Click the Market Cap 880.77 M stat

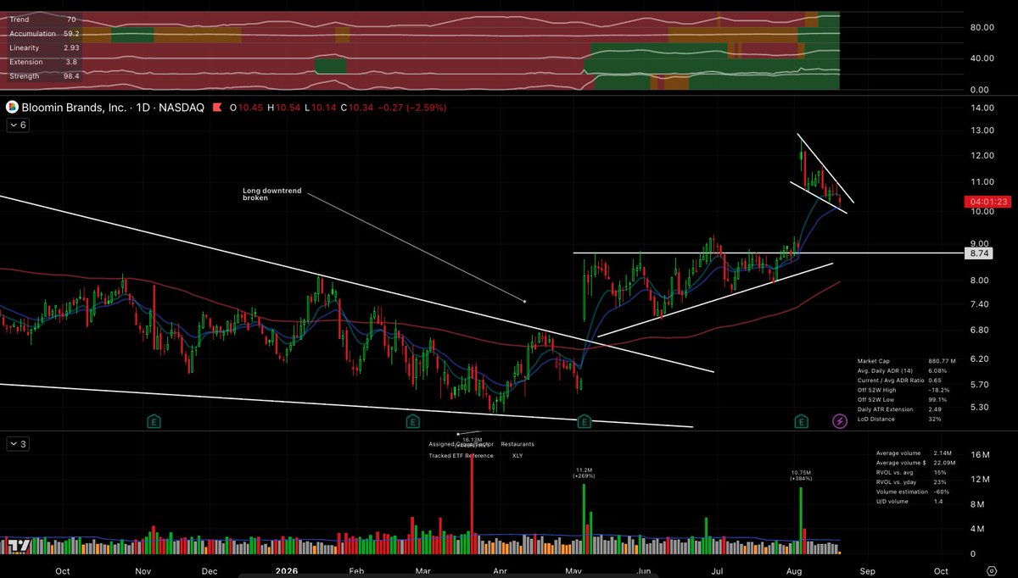pyautogui.click(x=906, y=360)
